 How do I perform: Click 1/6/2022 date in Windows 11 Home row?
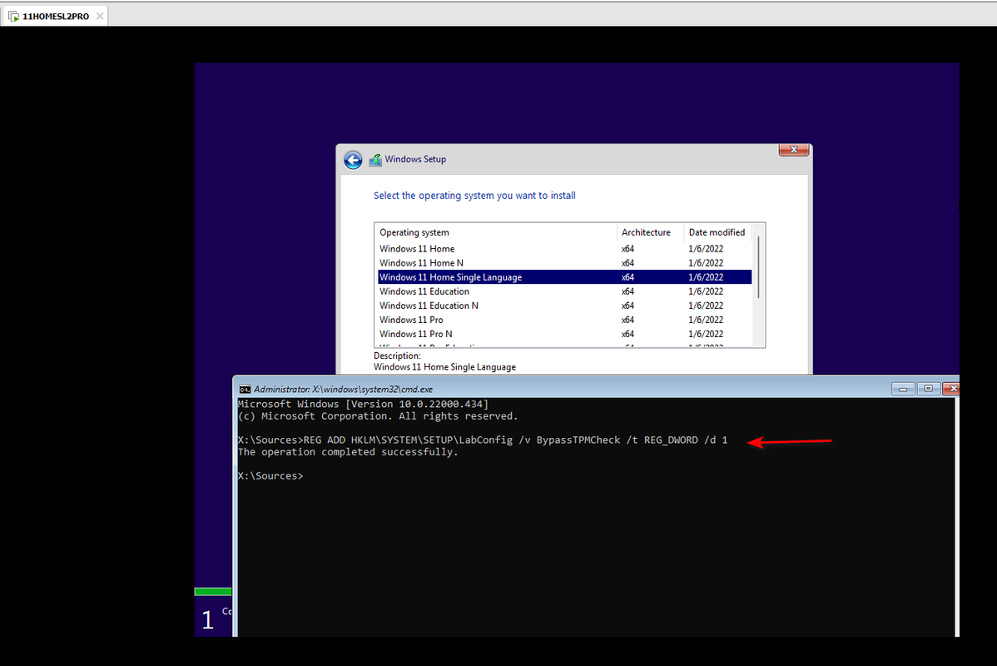(706, 249)
